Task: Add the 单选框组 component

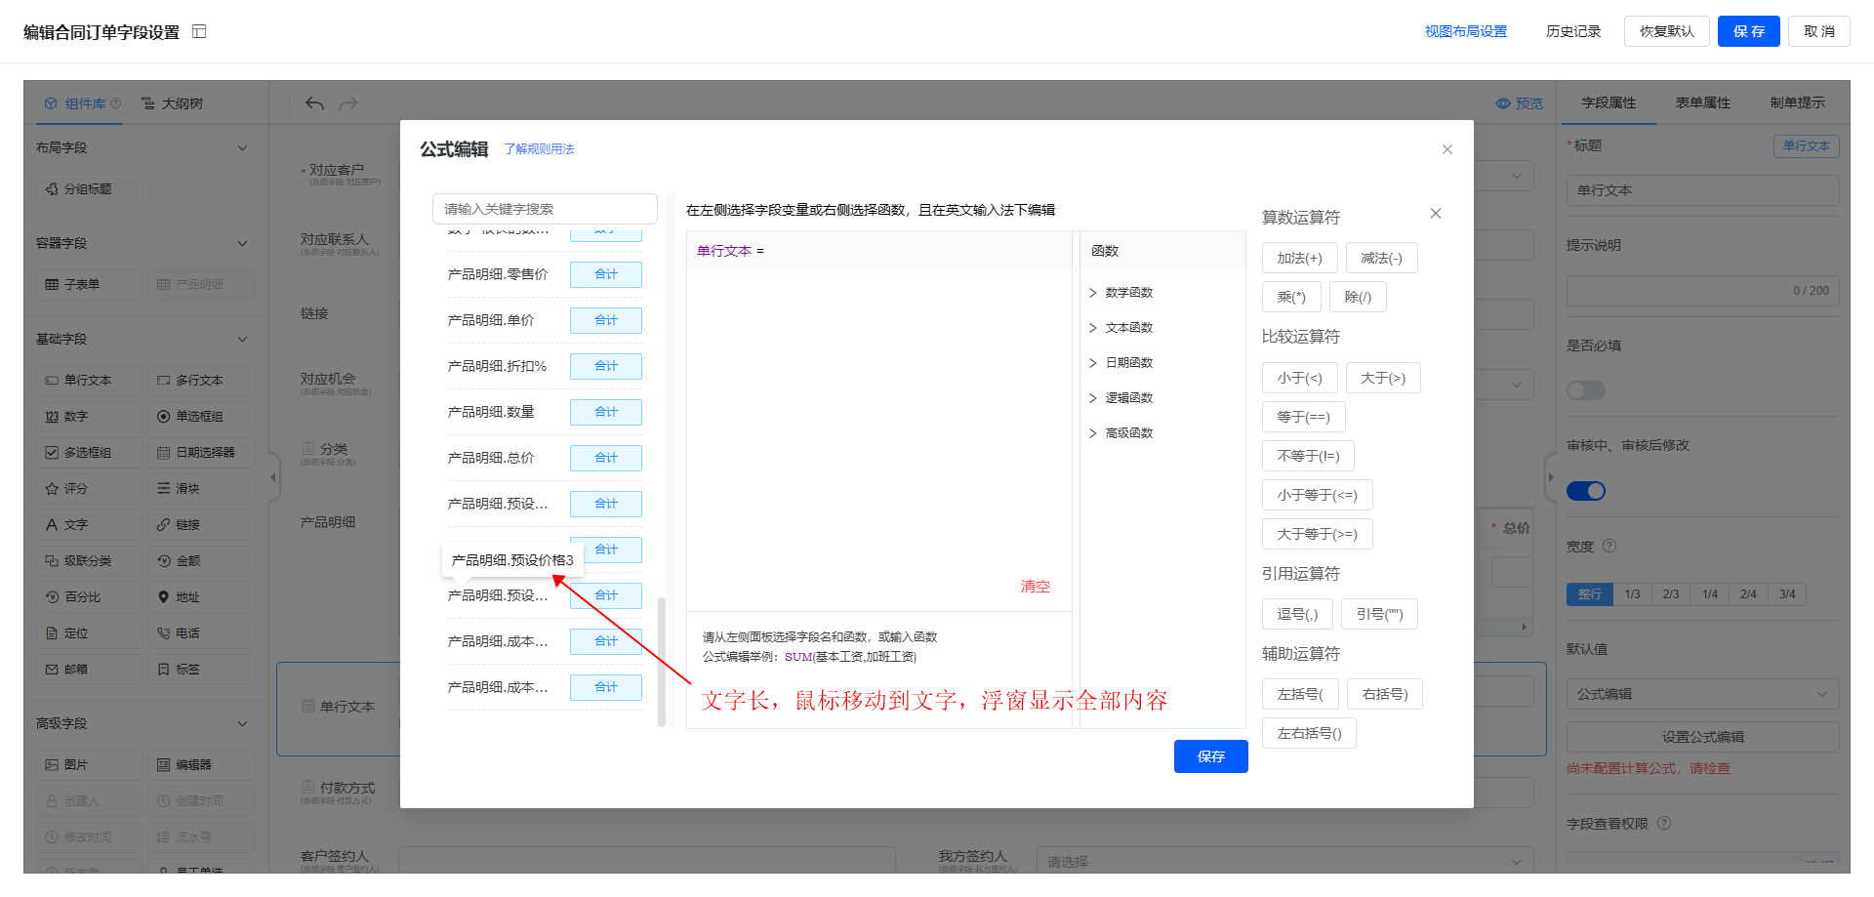Action: pos(201,416)
